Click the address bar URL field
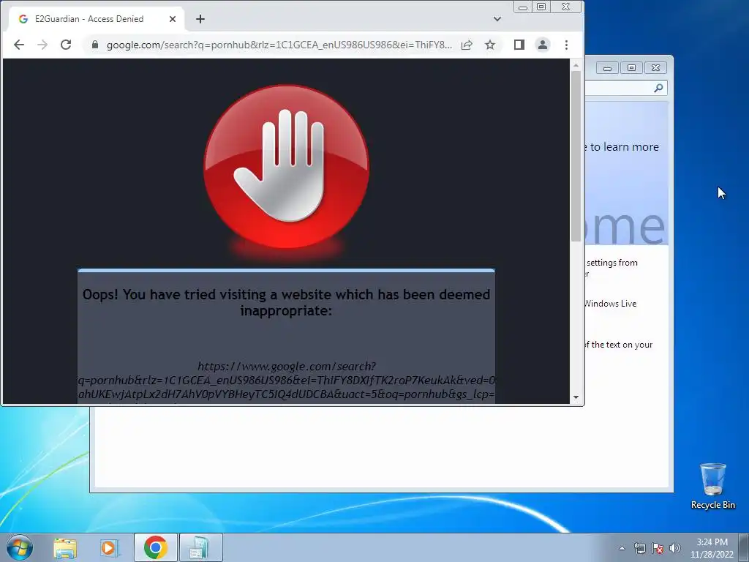 pyautogui.click(x=279, y=45)
